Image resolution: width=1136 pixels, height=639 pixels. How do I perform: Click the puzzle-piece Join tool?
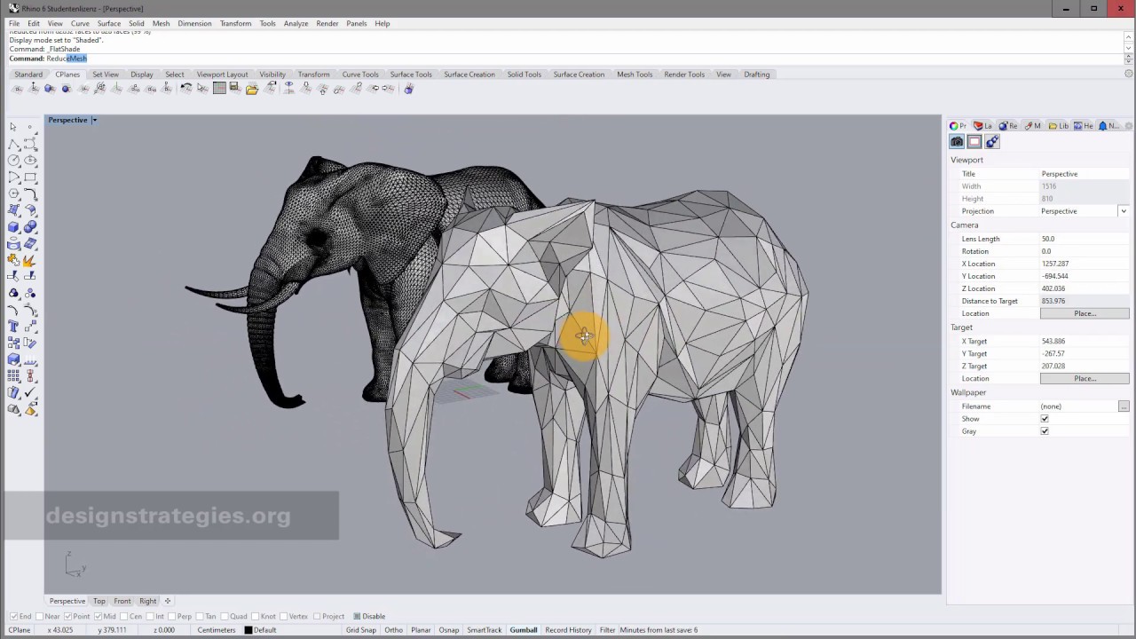[13, 261]
